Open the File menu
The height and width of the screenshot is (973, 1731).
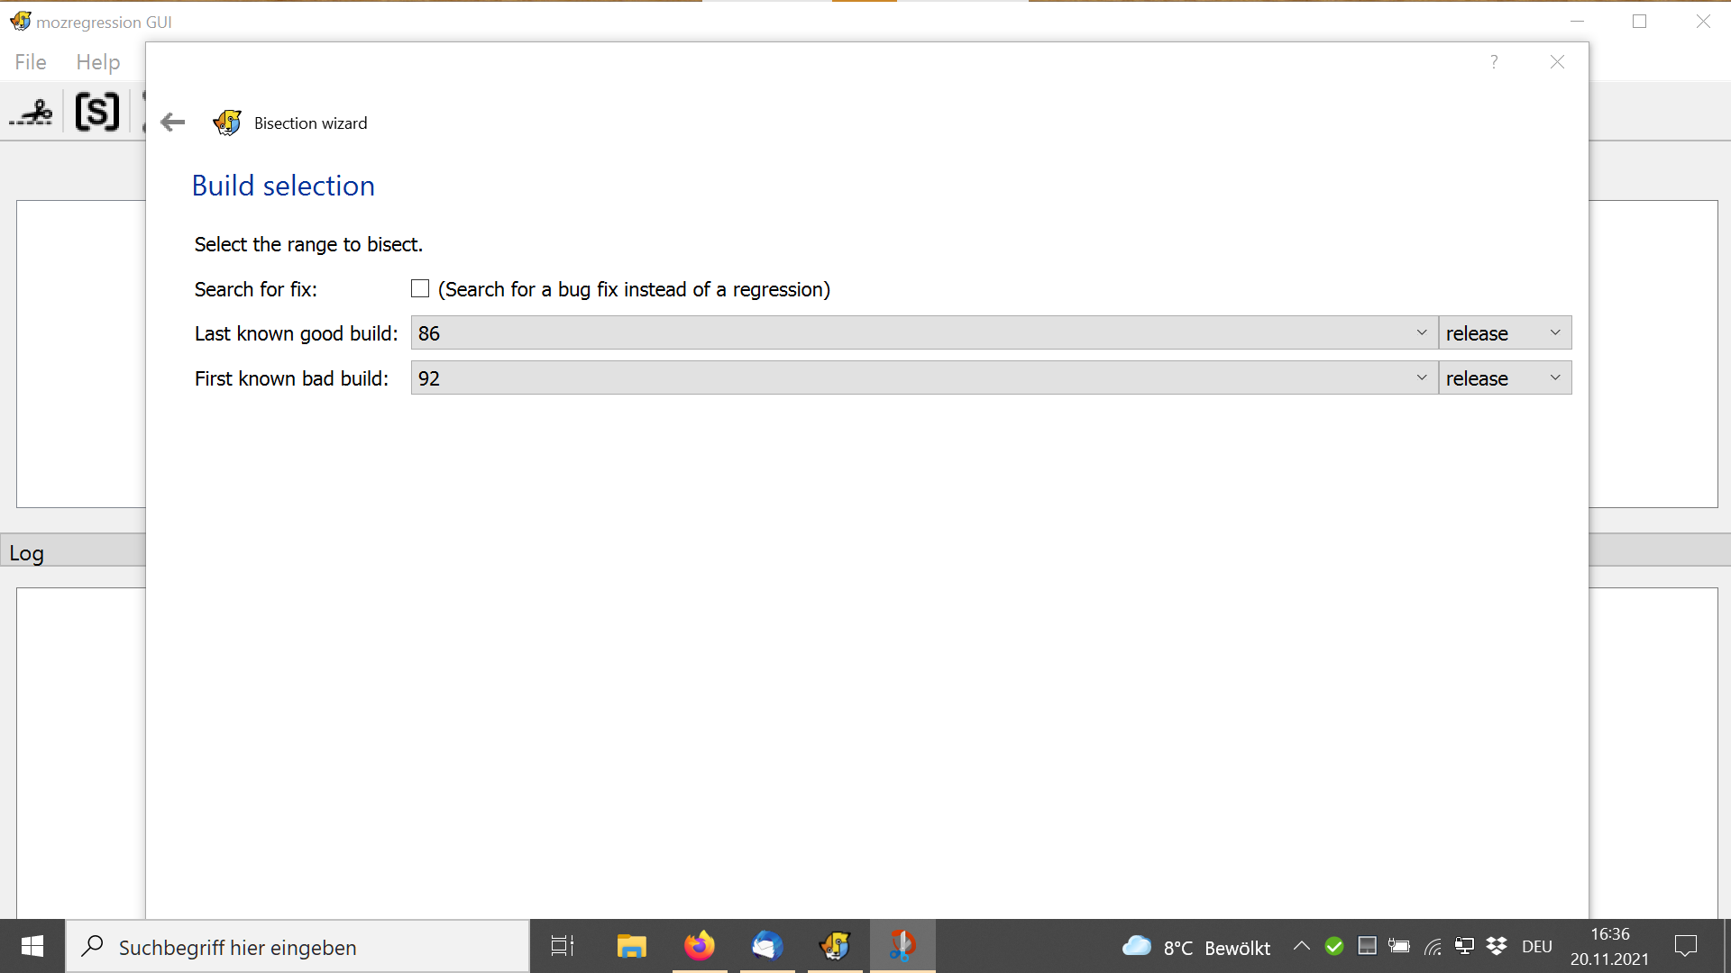pos(31,62)
